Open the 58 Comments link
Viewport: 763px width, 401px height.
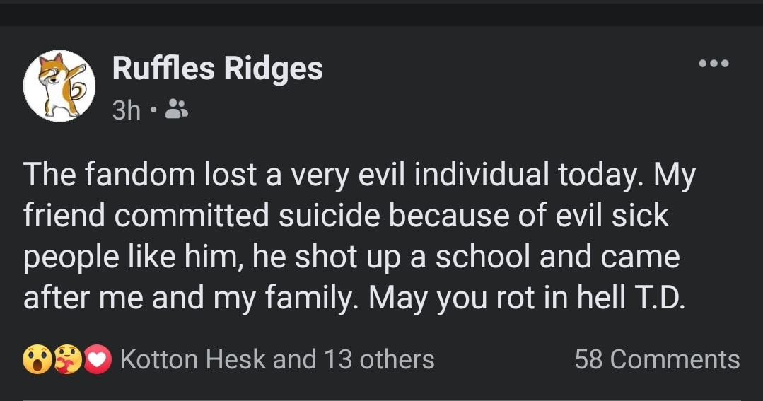point(657,360)
